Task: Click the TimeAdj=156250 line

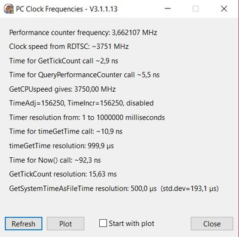Action: point(81,103)
